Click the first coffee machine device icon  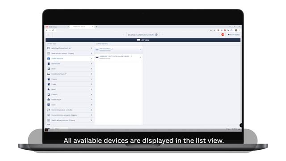[97, 50]
